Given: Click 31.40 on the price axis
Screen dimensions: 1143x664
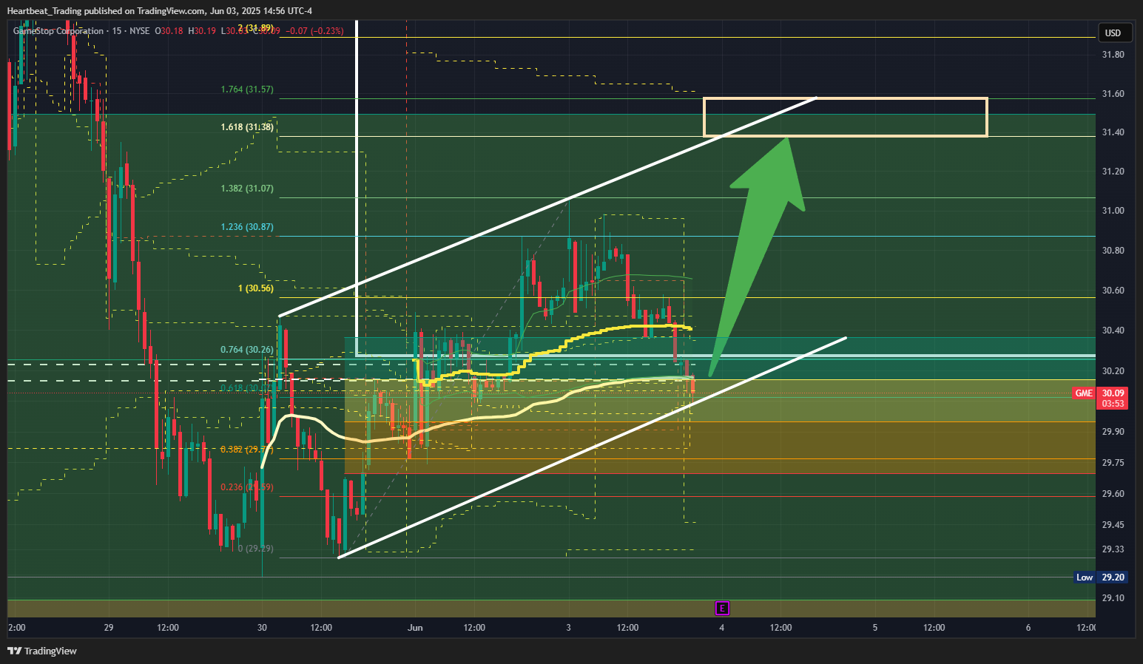Looking at the screenshot, I should 1113,132.
